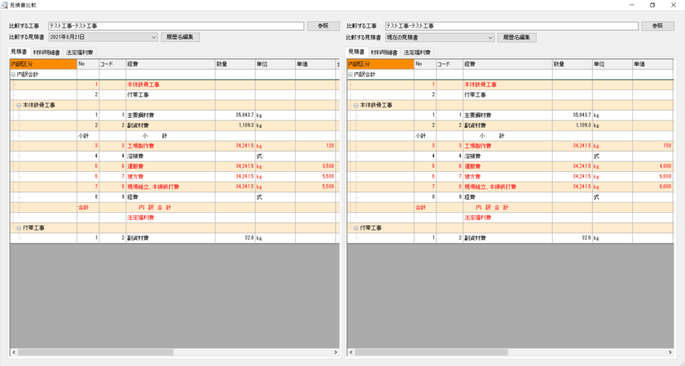Screen dimensions: 685x366
Task: Click the 見積書比較 app icon in title bar
Action: 5,5
